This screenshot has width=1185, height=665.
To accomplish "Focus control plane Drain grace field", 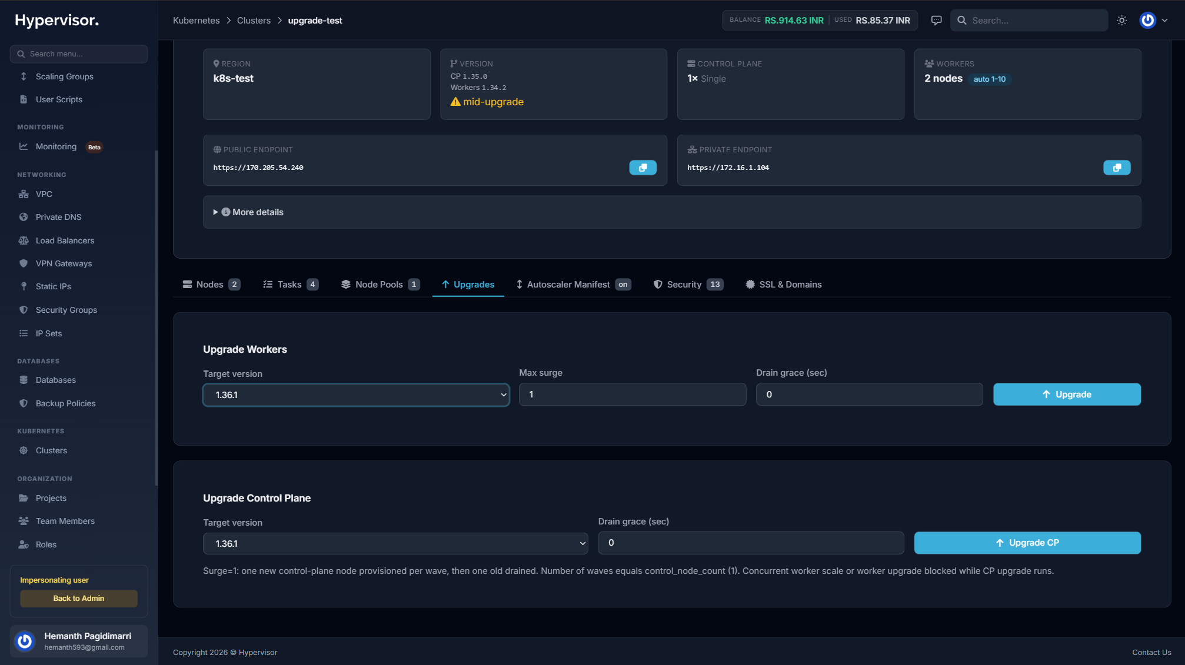I will point(751,543).
